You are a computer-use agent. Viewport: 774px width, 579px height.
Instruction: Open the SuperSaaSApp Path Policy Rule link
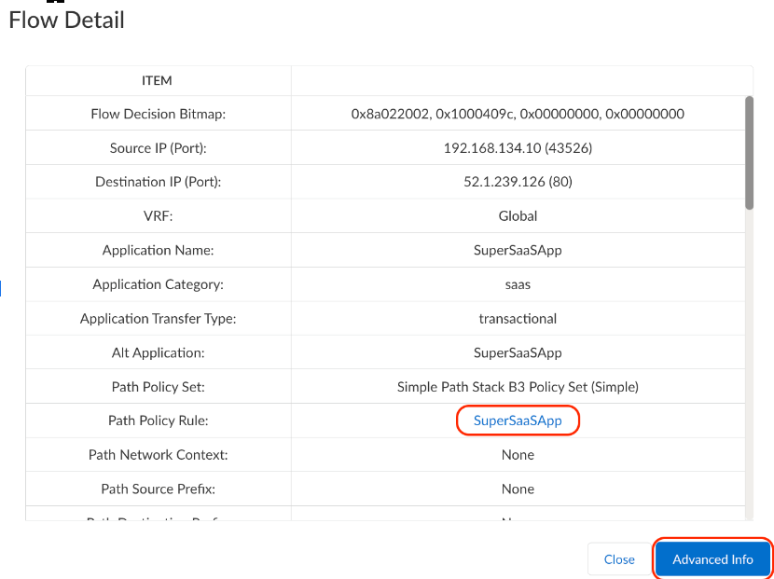coord(518,420)
